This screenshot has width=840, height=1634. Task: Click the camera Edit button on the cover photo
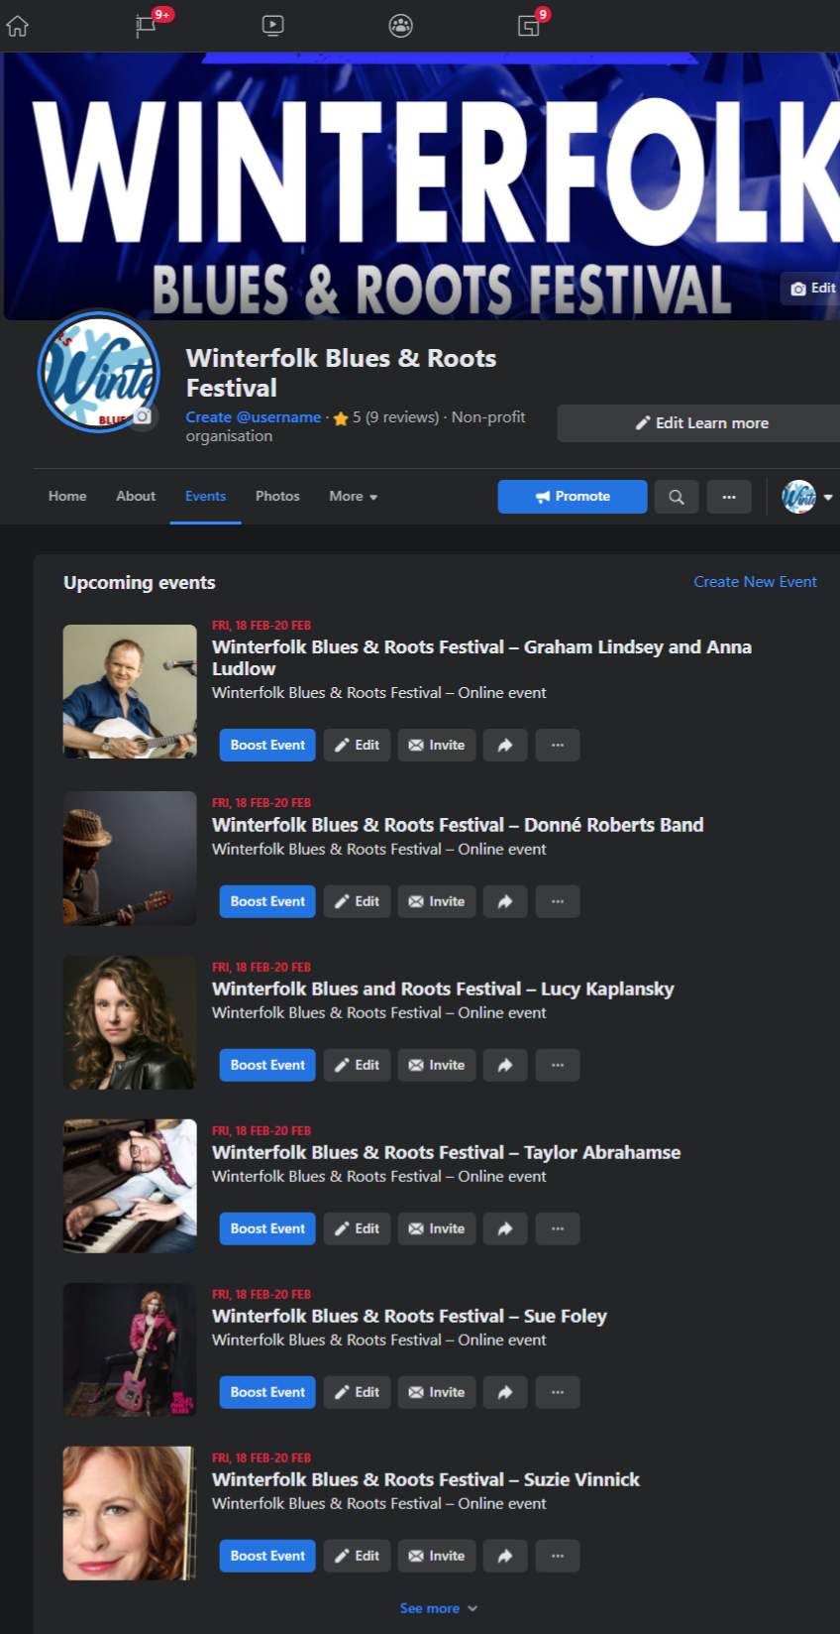tap(811, 289)
